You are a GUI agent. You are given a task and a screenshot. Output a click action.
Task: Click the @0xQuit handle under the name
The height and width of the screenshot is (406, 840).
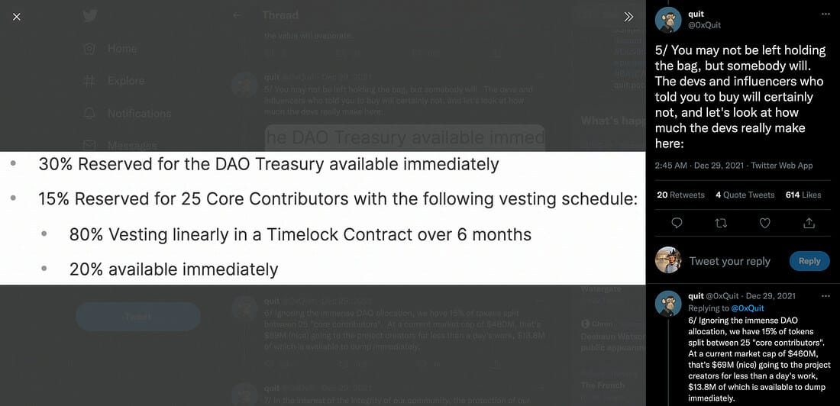pos(705,25)
